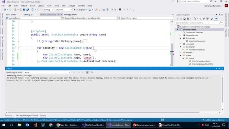Close the HomeController.cs tab
The height and width of the screenshot is (129, 229).
click(x=62, y=15)
